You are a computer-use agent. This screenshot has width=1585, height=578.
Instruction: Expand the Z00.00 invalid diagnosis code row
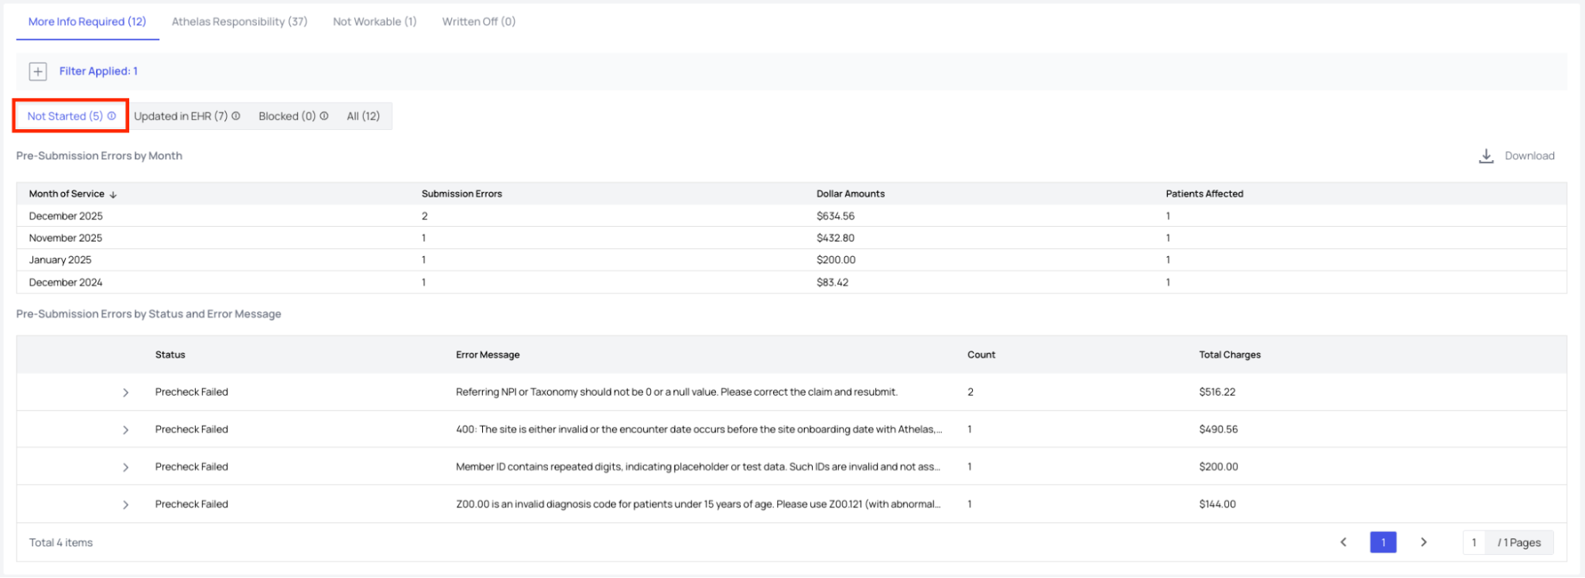125,504
